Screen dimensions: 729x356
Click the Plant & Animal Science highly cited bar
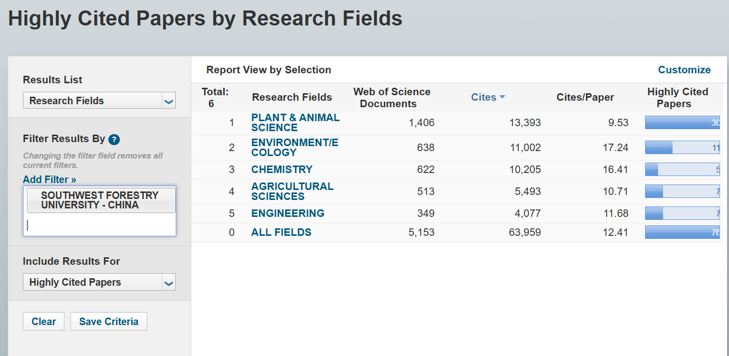[682, 123]
